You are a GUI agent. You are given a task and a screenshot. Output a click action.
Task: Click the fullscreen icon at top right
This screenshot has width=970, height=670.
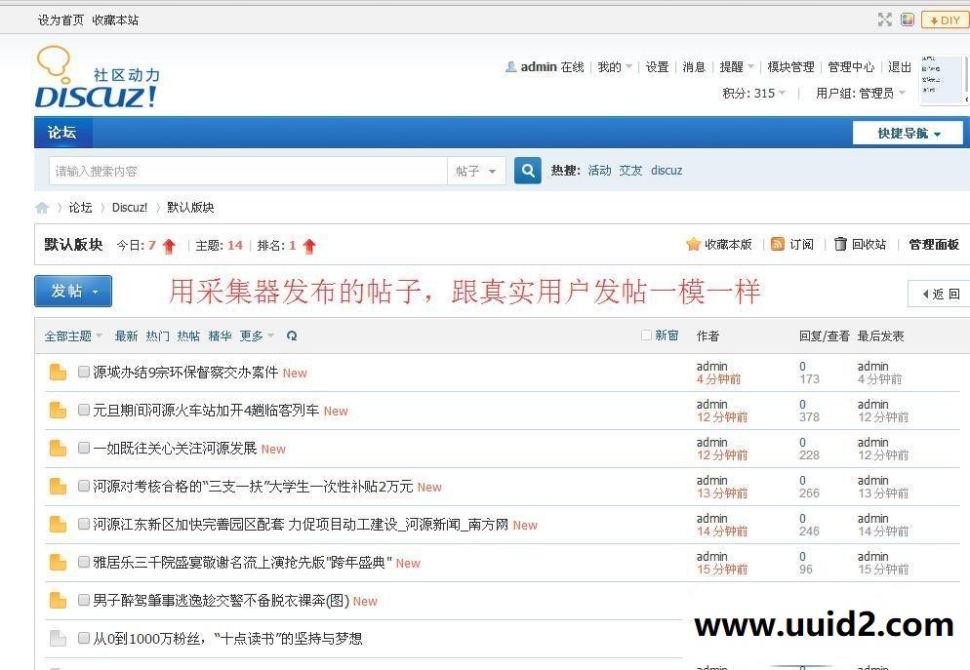tap(885, 18)
